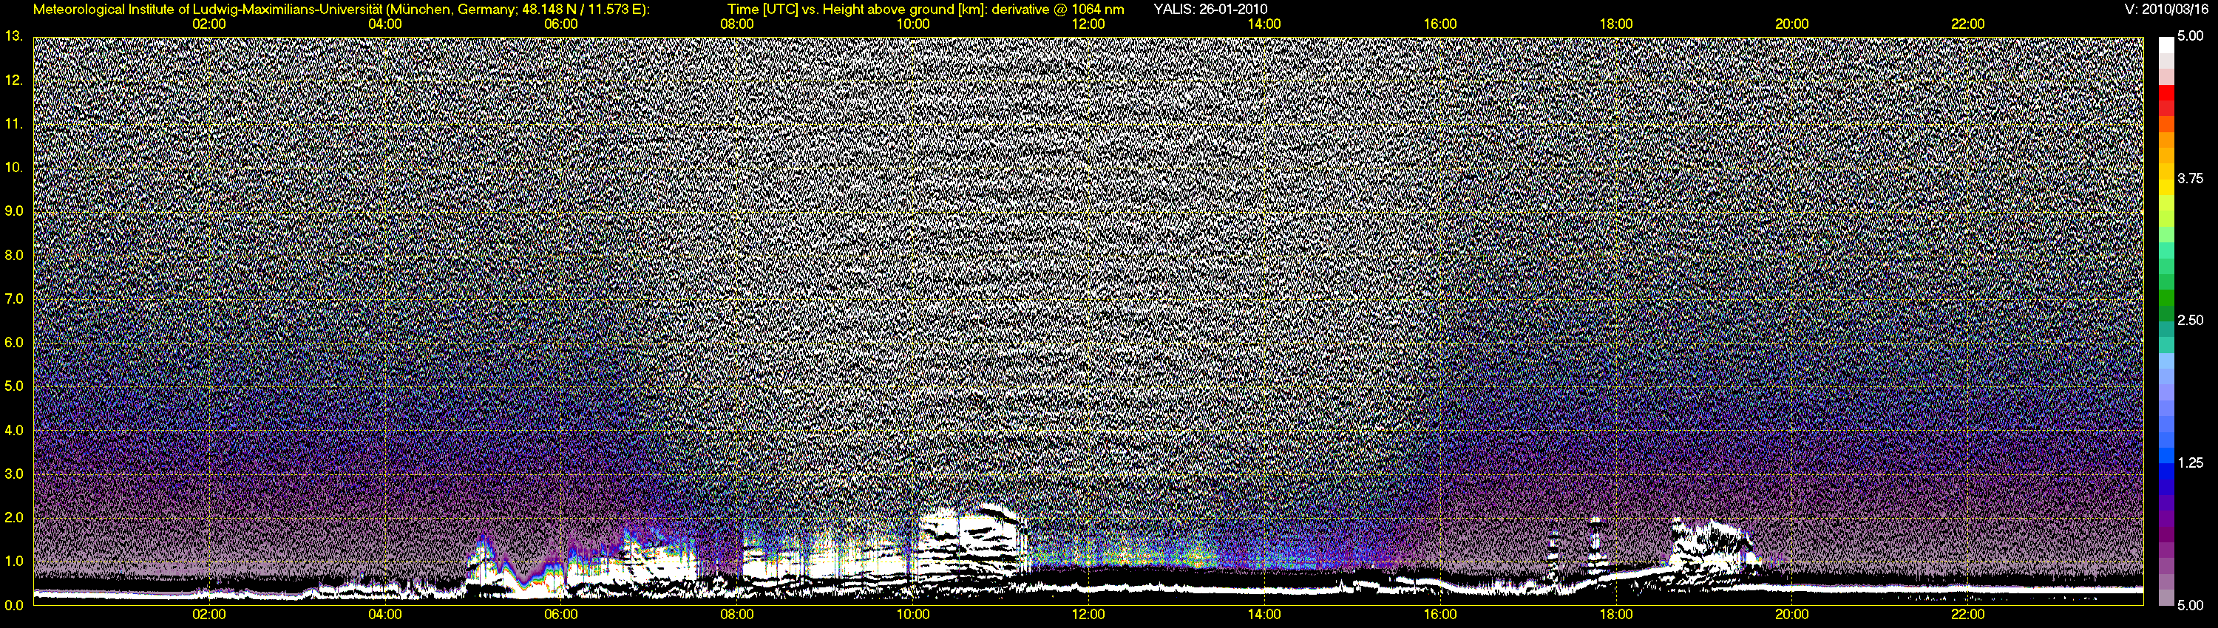Click the 2.0 height axis label
The image size is (2218, 628).
(14, 517)
